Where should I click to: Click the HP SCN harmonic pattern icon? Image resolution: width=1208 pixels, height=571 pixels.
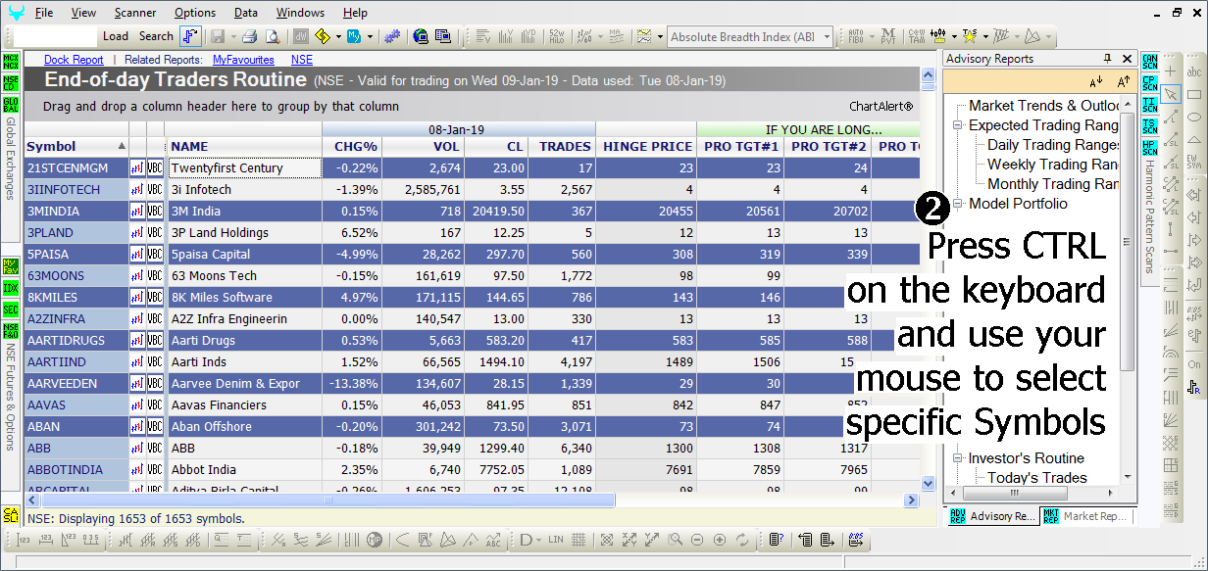pyautogui.click(x=1150, y=147)
